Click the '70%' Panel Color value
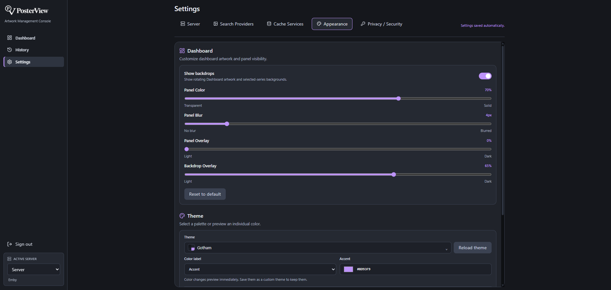611x290 pixels. (x=488, y=90)
